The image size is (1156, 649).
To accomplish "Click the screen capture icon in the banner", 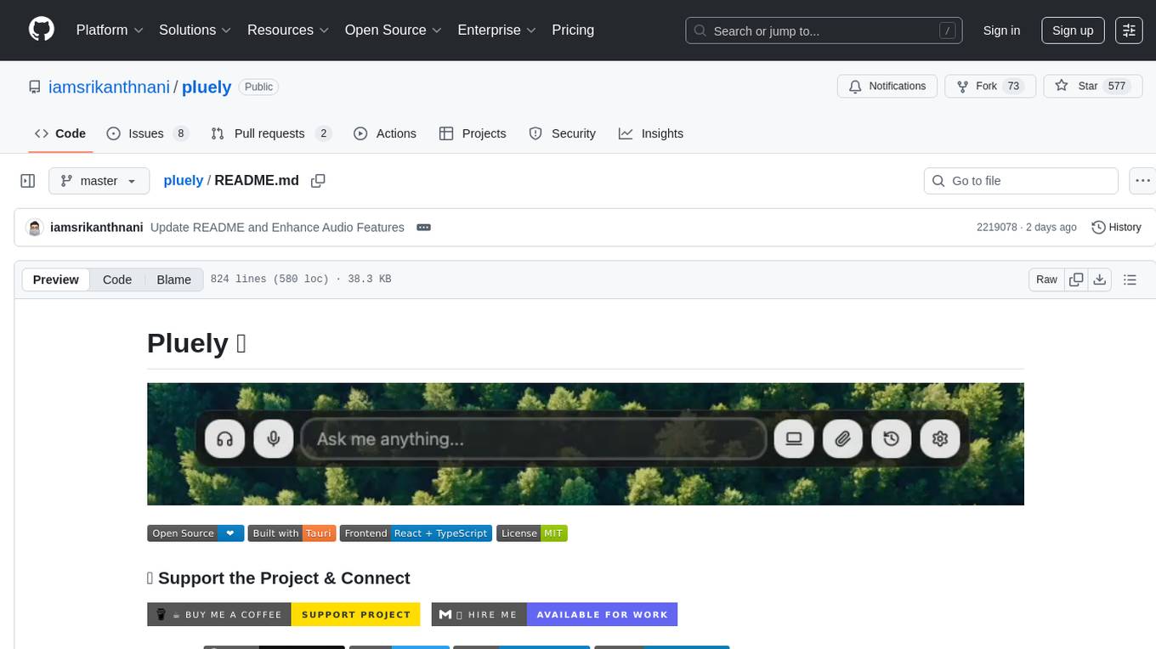I will coord(794,439).
